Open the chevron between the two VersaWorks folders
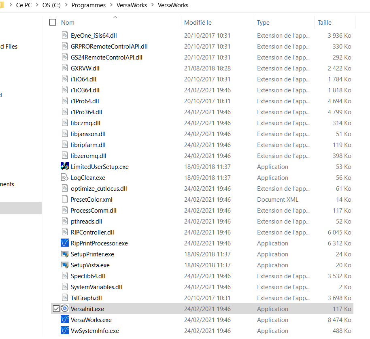This screenshot has height=339, width=370. tap(153, 5)
